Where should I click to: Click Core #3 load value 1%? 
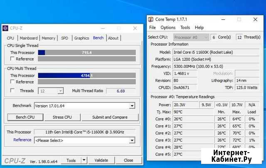tap(252, 140)
